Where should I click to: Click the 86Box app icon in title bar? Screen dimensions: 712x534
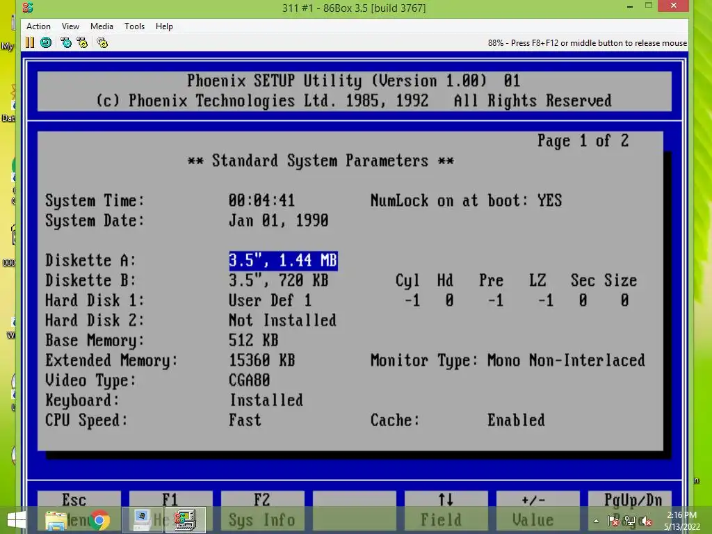28,7
